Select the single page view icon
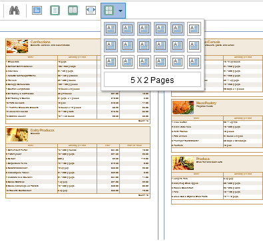 click(55, 11)
